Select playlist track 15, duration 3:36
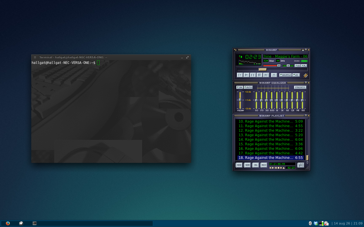This screenshot has height=227, width=364. click(270, 144)
